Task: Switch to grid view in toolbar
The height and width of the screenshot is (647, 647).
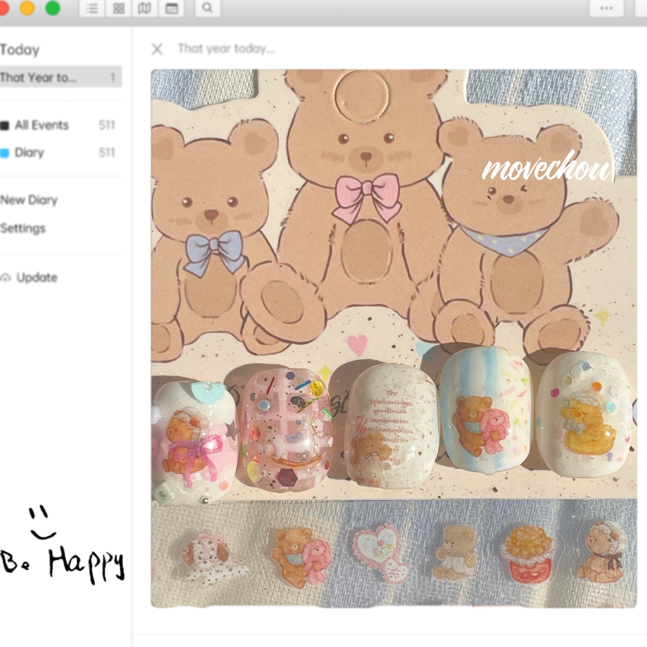Action: tap(118, 8)
